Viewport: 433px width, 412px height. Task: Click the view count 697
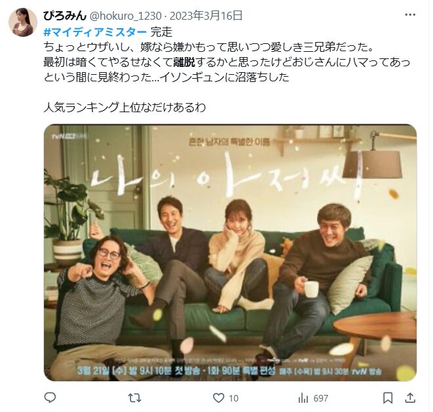321,398
